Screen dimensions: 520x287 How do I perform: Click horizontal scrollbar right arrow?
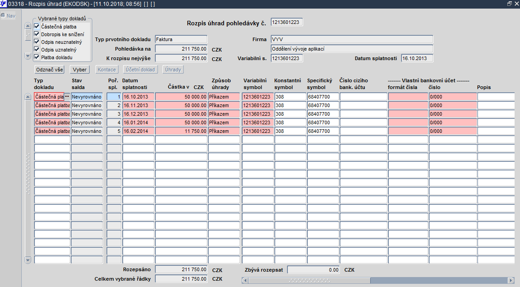point(511,280)
